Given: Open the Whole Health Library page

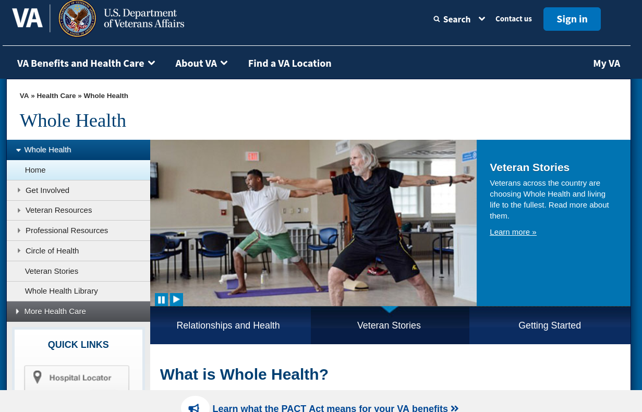Looking at the screenshot, I should pos(61,291).
